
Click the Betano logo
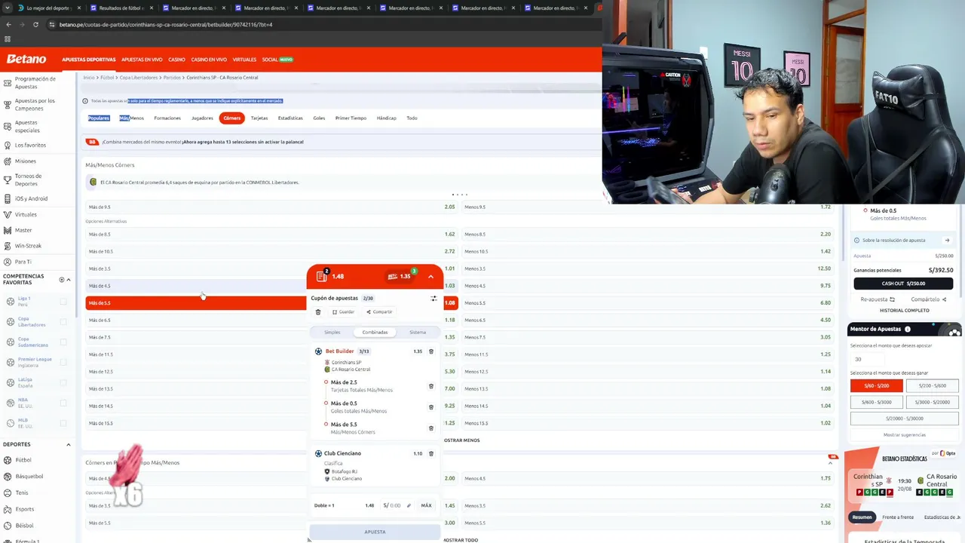tap(26, 59)
